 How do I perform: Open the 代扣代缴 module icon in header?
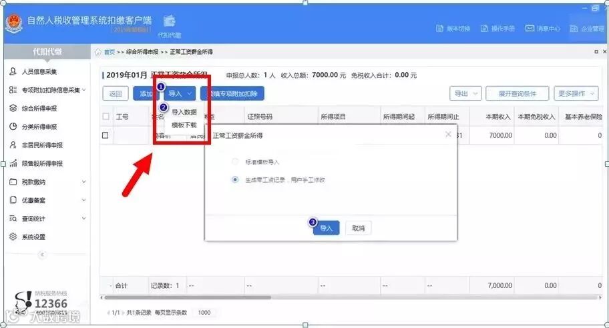(170, 21)
